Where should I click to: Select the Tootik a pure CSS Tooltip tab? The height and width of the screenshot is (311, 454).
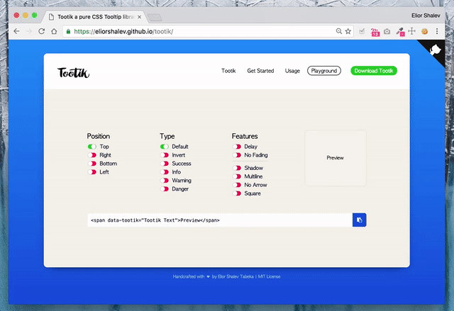coord(94,17)
